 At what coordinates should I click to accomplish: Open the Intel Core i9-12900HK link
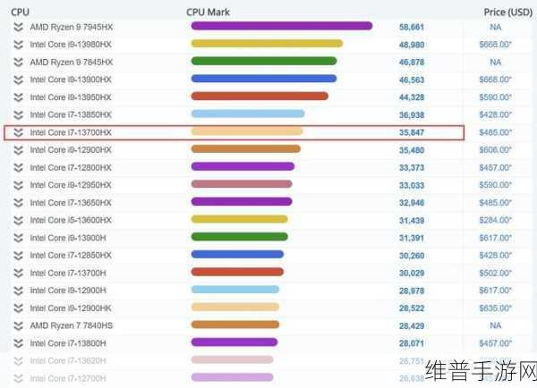tap(71, 308)
